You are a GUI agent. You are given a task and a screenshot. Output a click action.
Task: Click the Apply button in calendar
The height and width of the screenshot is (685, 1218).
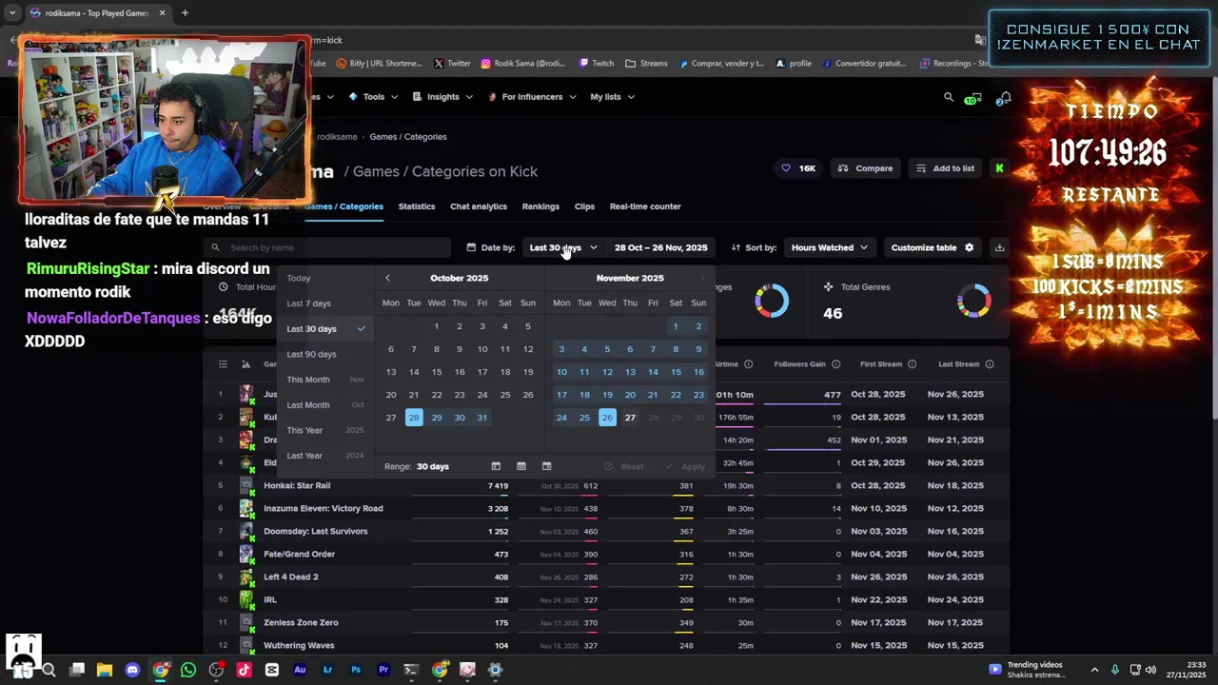coord(685,466)
